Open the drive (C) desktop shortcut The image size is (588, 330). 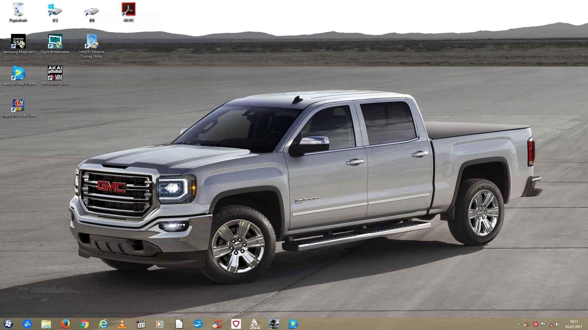click(x=55, y=11)
